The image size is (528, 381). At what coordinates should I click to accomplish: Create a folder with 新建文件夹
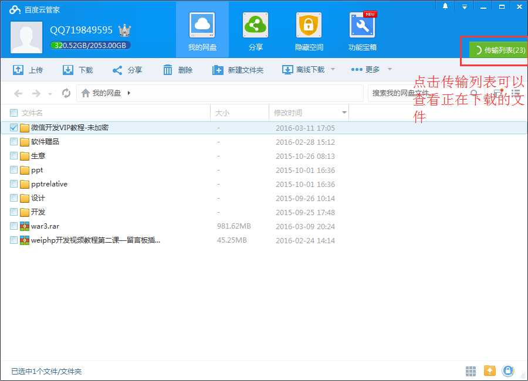coord(238,70)
